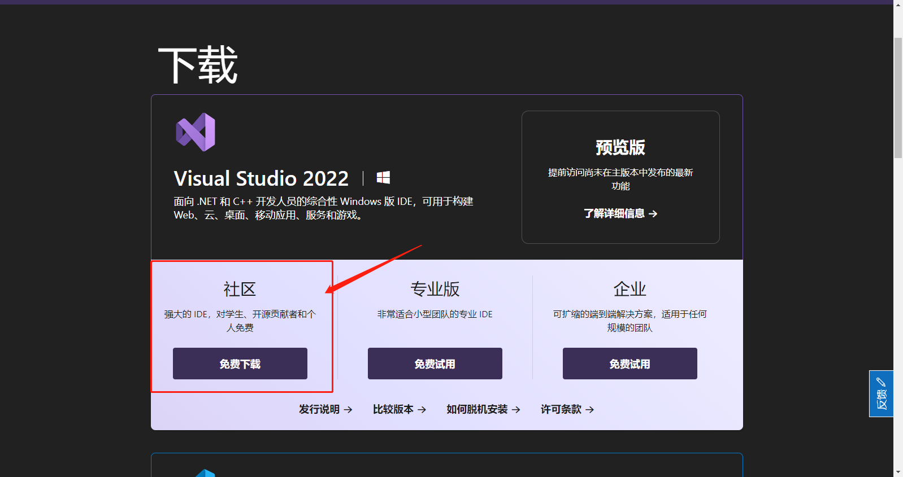Open the 比较版本 link
This screenshot has height=477, width=903.
400,409
